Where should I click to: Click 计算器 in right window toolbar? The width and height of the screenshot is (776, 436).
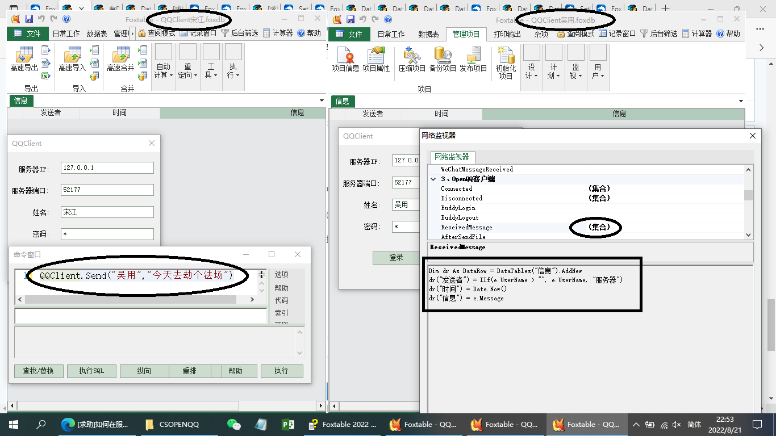[x=697, y=33]
